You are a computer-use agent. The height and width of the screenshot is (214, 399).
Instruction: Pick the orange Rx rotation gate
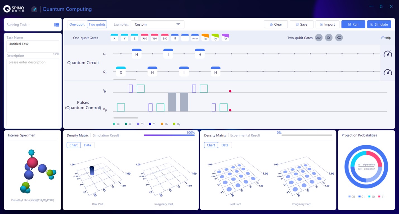(205, 38)
